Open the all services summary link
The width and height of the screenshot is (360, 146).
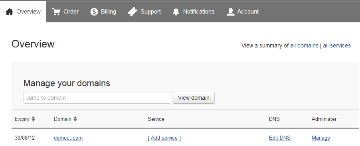337,45
